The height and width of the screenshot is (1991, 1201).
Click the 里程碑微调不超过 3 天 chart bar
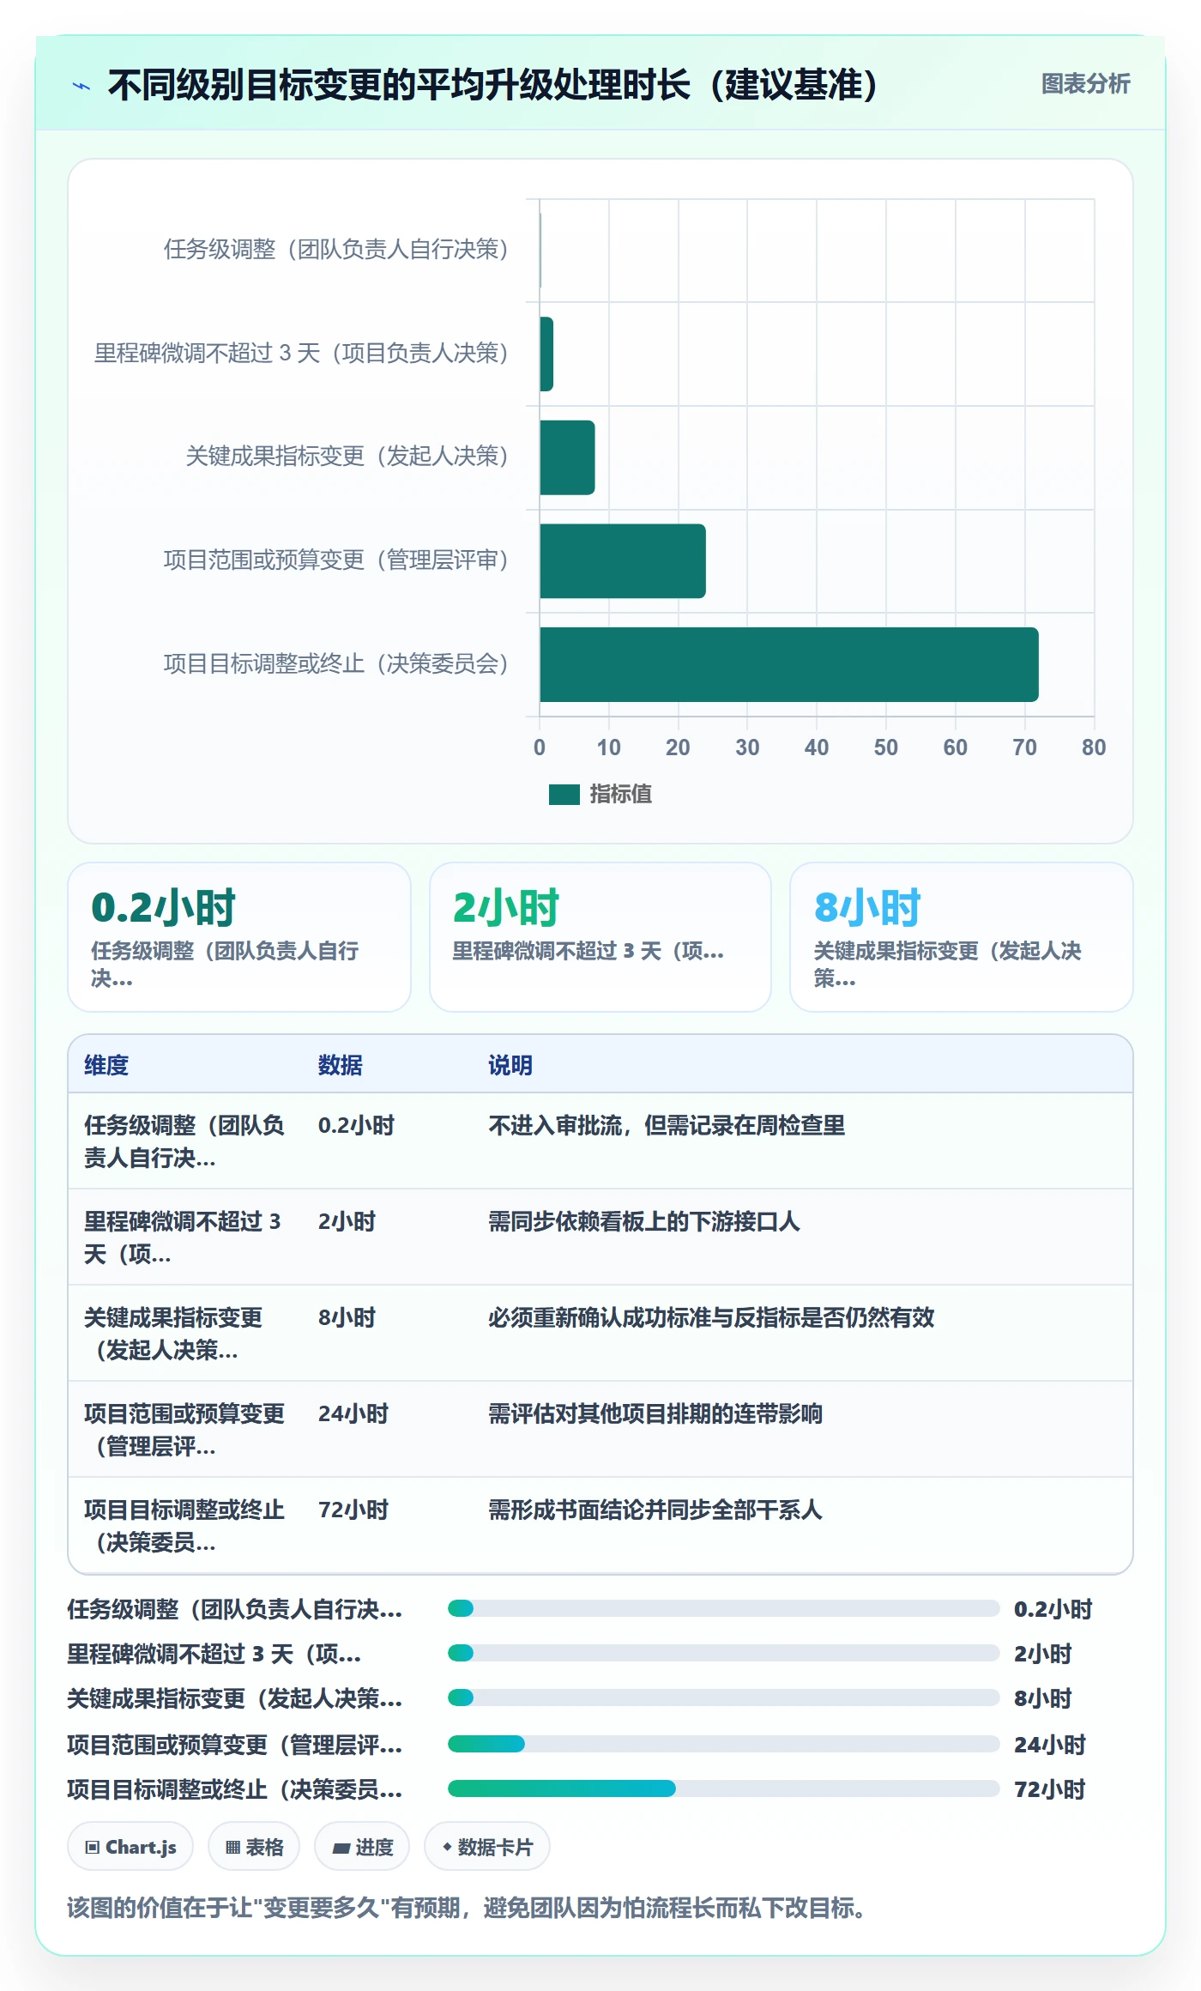[546, 354]
